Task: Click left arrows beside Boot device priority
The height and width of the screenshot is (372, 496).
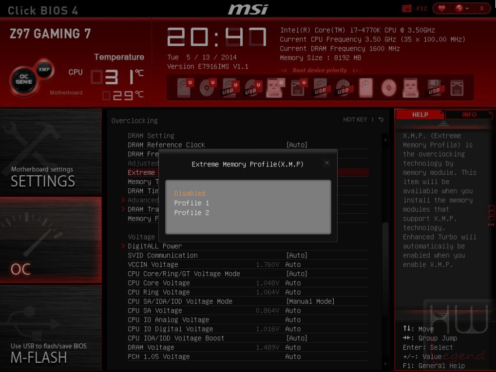Action: click(x=284, y=70)
